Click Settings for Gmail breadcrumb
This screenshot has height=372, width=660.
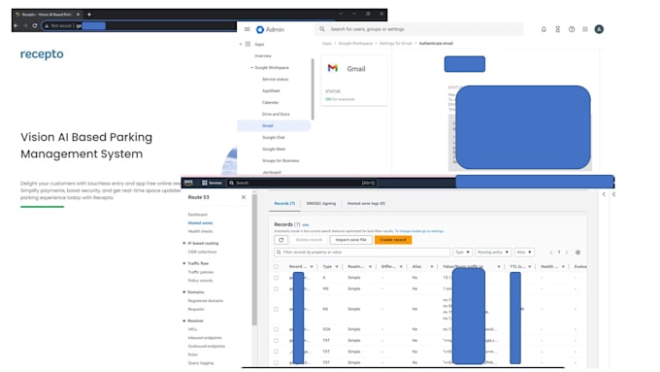[x=396, y=44]
